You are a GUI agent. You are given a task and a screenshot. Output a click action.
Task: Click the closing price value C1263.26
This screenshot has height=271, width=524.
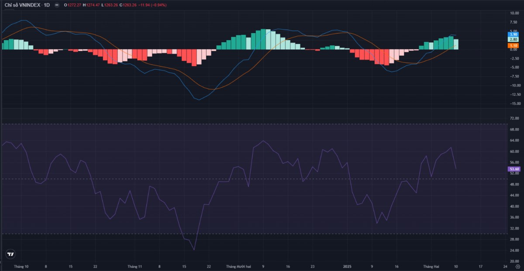(x=128, y=5)
